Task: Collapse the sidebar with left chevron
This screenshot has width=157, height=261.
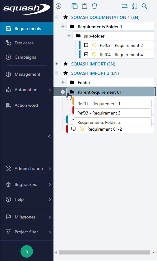Action: (x=49, y=136)
